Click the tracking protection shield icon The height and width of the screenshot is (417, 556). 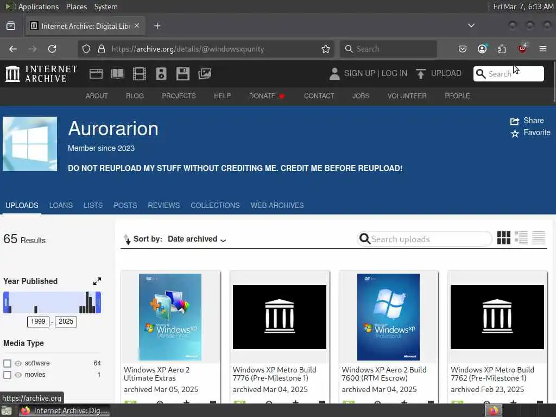point(86,49)
